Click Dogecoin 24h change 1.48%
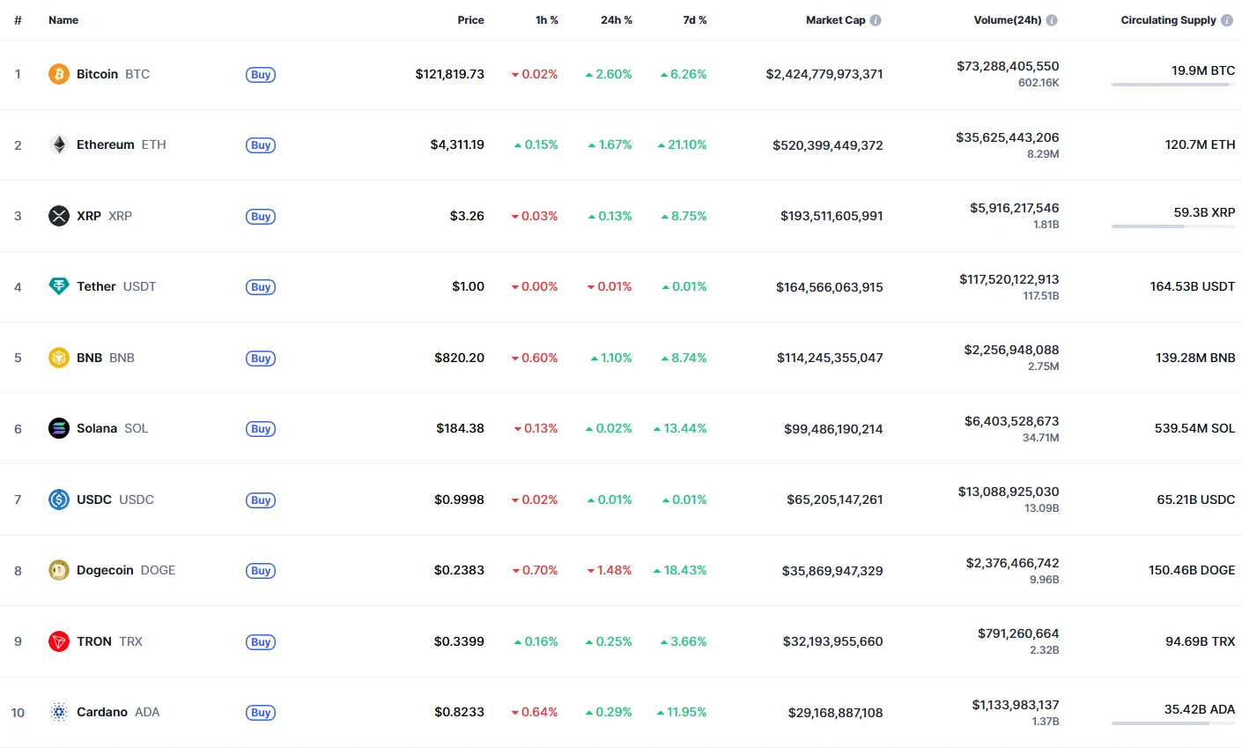The width and height of the screenshot is (1242, 748). pos(610,570)
